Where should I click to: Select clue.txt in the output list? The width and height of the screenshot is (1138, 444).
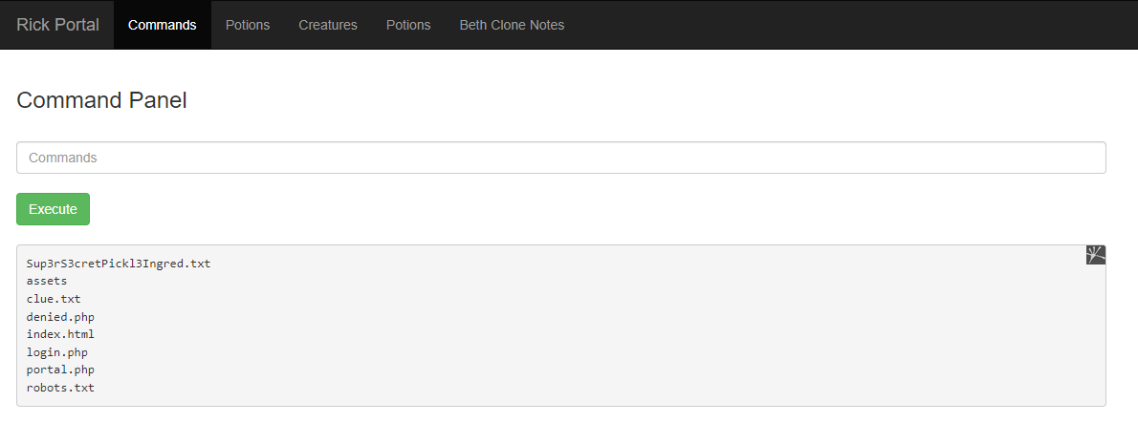tap(54, 299)
